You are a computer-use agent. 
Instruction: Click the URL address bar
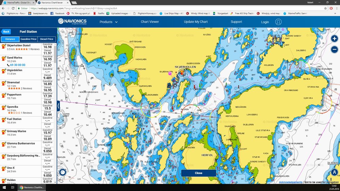171,8
